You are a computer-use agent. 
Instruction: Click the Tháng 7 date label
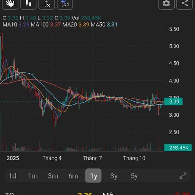[x=92, y=158]
